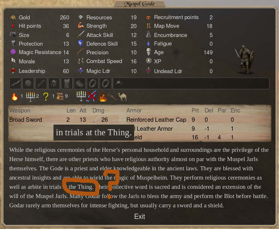The width and height of the screenshot is (279, 229).
Task: Click the Exit button
Action: tap(139, 216)
